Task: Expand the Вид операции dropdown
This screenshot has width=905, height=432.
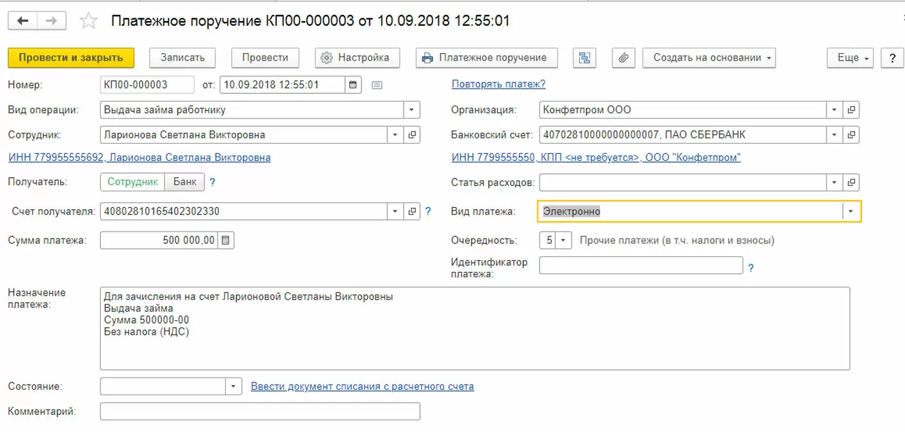Action: coord(412,110)
